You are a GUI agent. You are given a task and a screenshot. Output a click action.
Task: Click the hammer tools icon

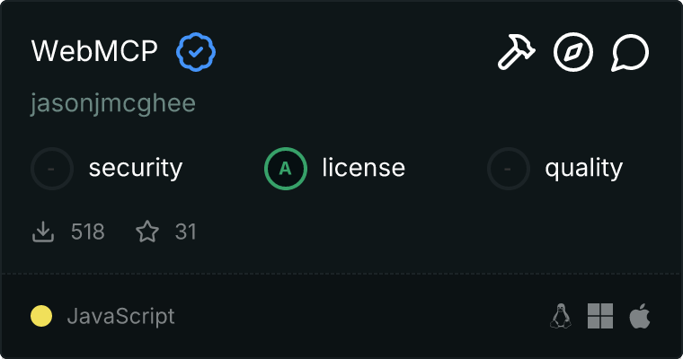point(516,54)
